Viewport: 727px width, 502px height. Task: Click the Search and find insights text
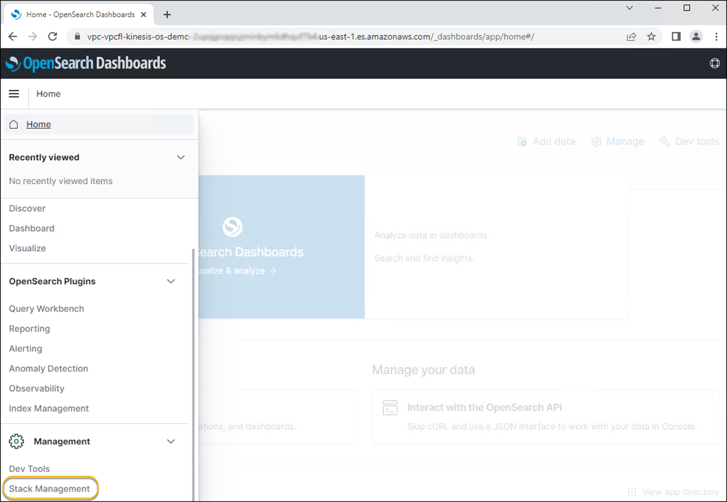(424, 258)
